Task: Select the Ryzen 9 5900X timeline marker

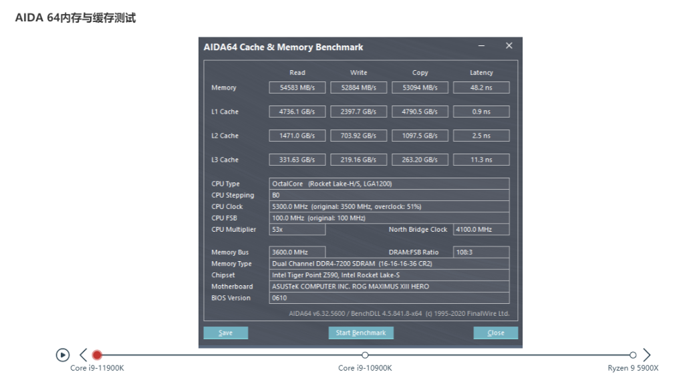Action: pos(633,355)
